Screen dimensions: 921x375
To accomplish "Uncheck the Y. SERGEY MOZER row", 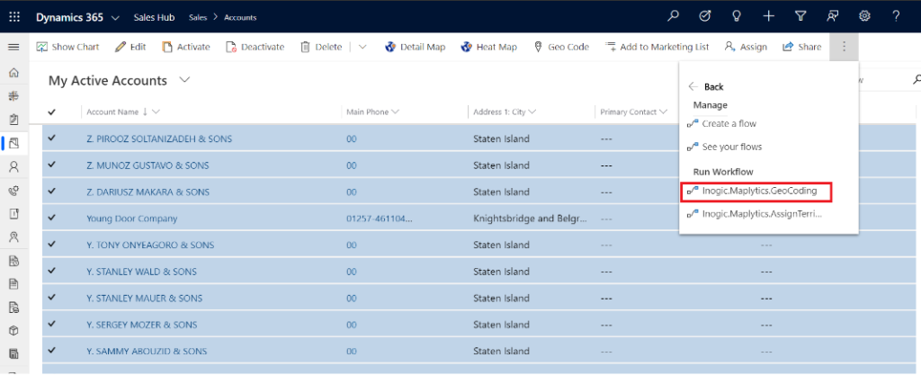I will point(51,324).
